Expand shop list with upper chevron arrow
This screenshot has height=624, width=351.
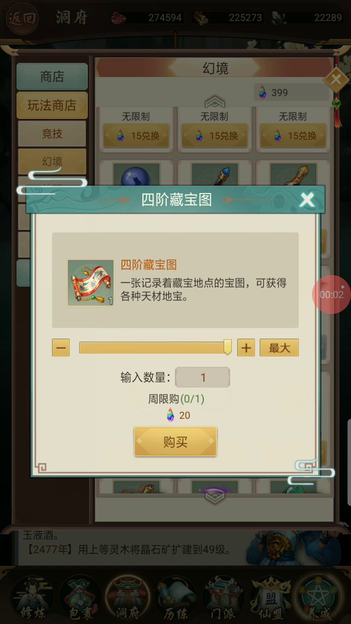click(215, 102)
